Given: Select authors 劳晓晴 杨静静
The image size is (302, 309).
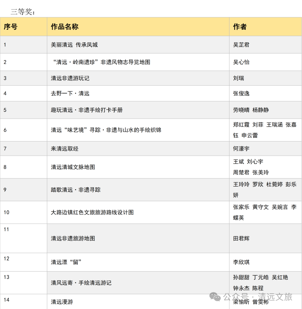Looking at the screenshot, I should [x=251, y=110].
